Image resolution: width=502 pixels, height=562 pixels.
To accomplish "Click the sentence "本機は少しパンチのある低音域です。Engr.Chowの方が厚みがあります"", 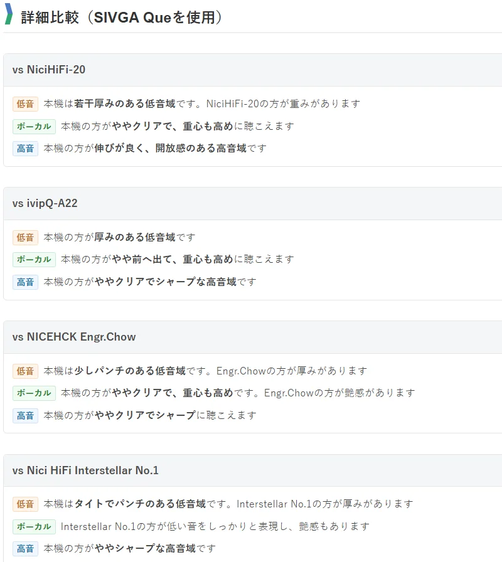I will 205,371.
